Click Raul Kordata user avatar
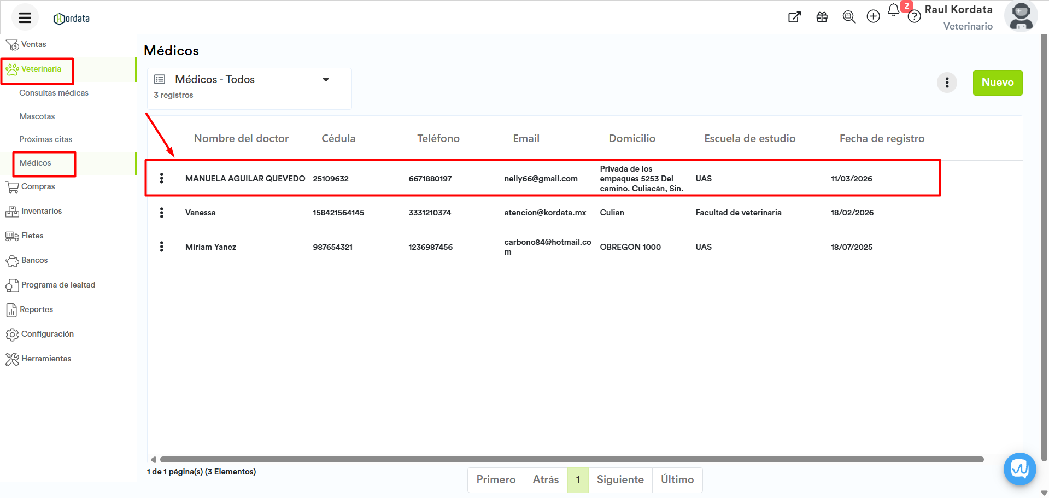 click(1020, 16)
